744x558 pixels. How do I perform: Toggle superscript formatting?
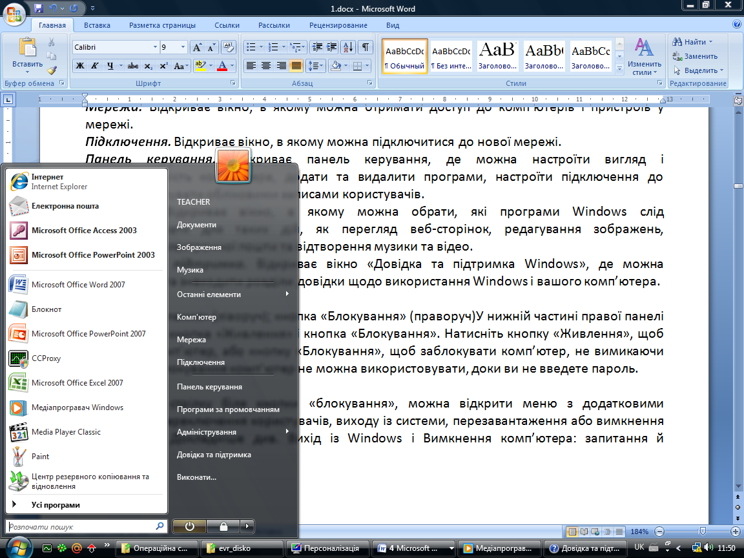pos(163,66)
